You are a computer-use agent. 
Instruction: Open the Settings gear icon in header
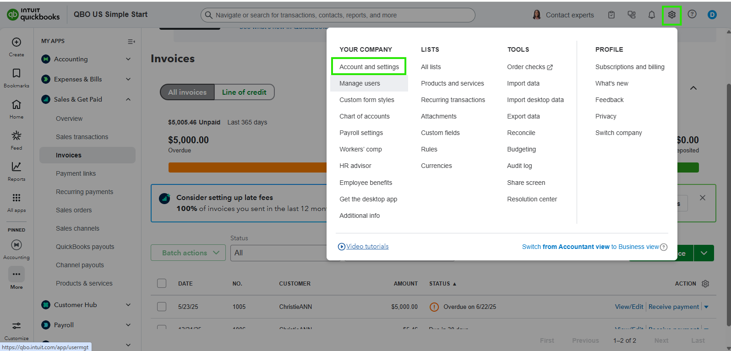(672, 15)
